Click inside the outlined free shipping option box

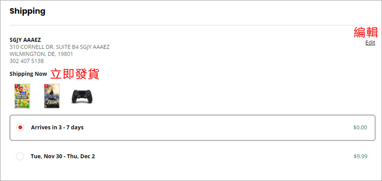tap(192, 128)
